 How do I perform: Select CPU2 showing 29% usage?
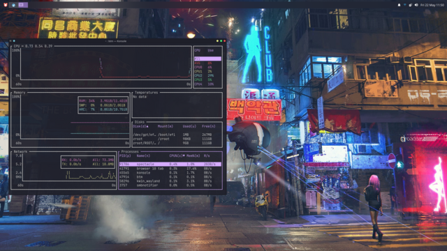(207, 76)
